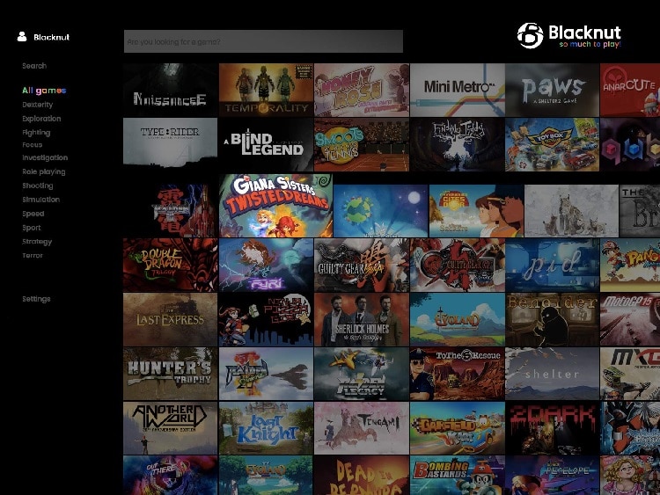Screen dimensions: 660x495
Task: Open the Shelter game tile
Action: click(553, 374)
